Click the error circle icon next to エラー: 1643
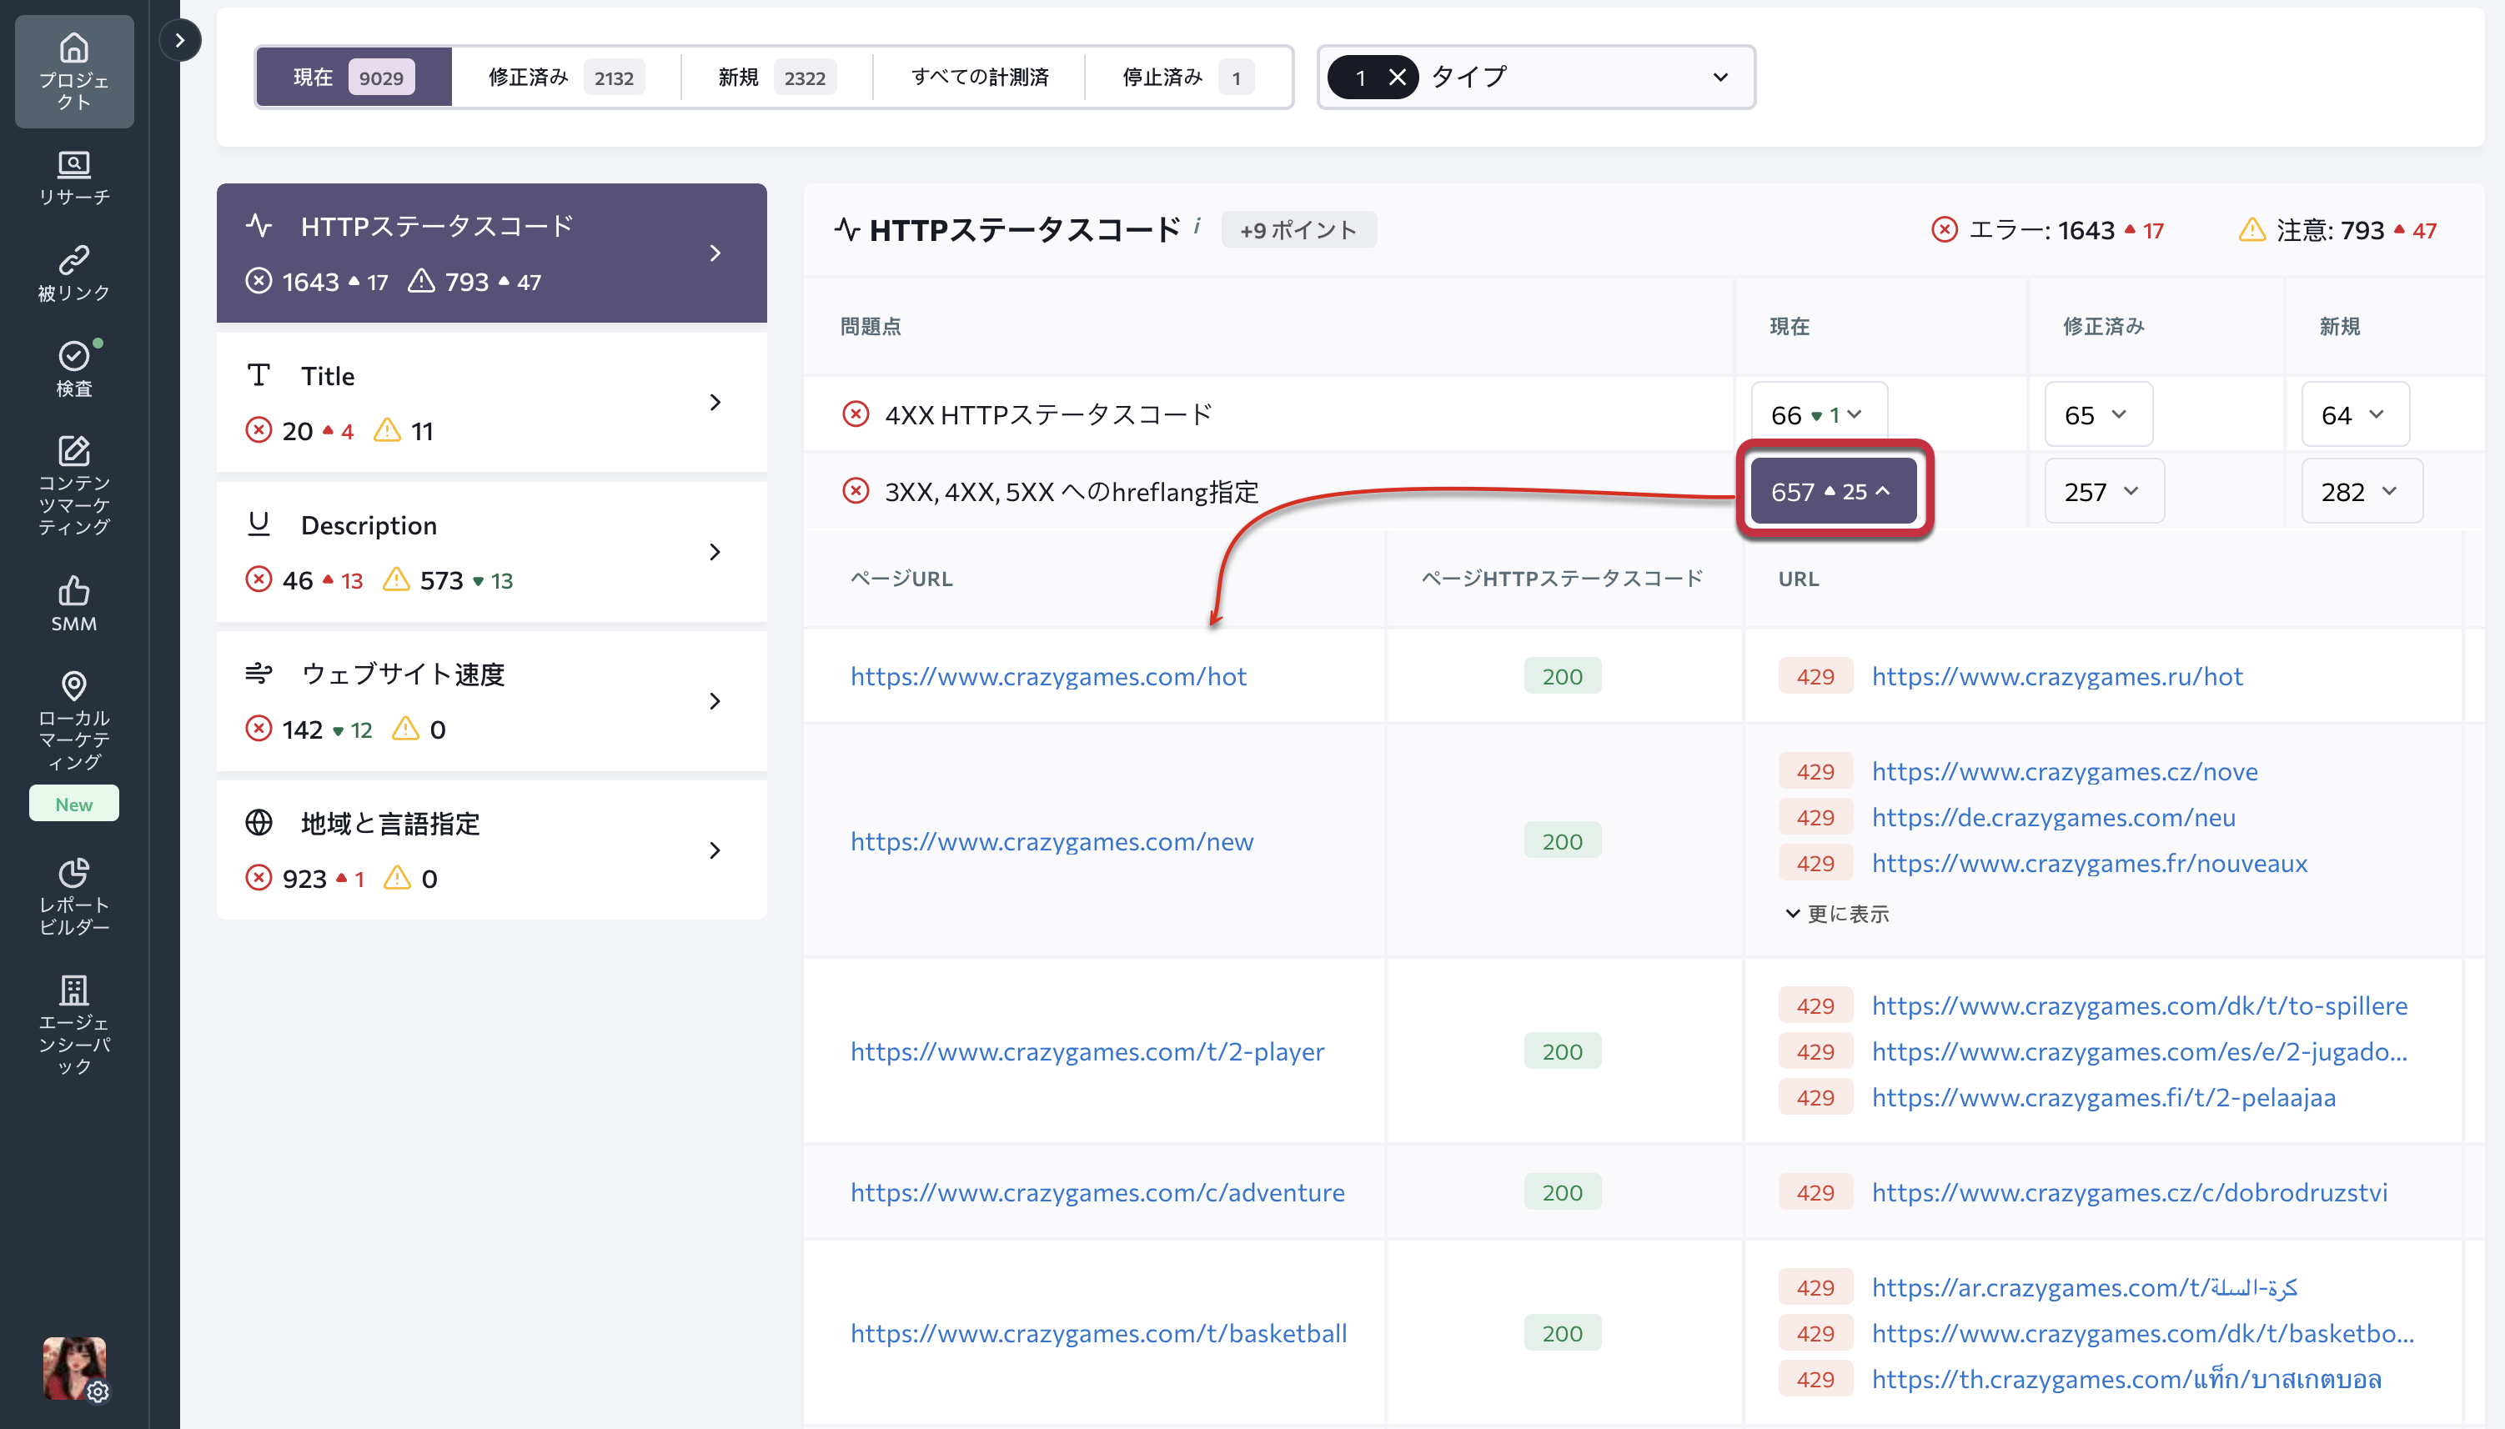Screen dimensions: 2505x1429 point(1944,229)
